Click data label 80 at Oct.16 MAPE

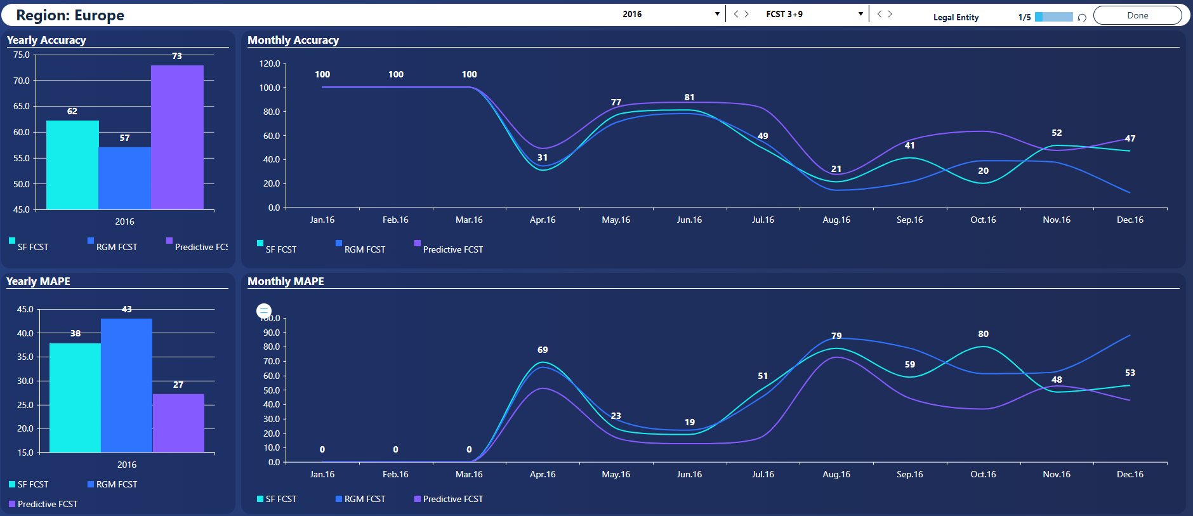(x=983, y=334)
